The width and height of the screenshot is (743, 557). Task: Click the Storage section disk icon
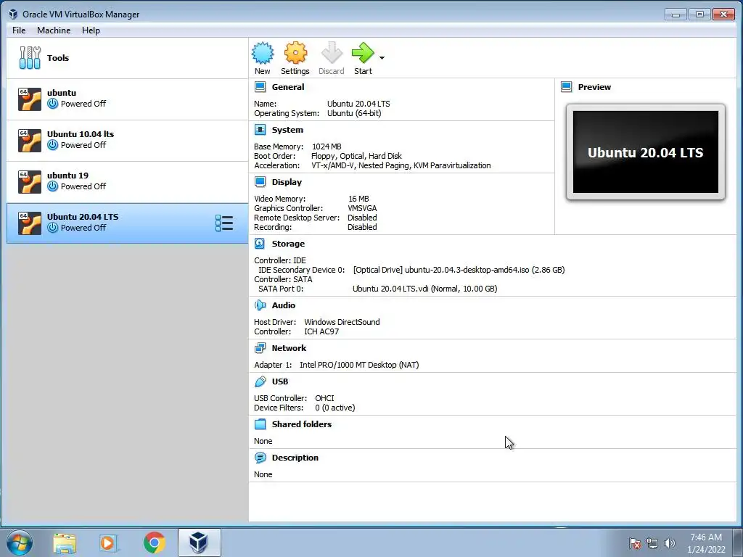click(260, 244)
